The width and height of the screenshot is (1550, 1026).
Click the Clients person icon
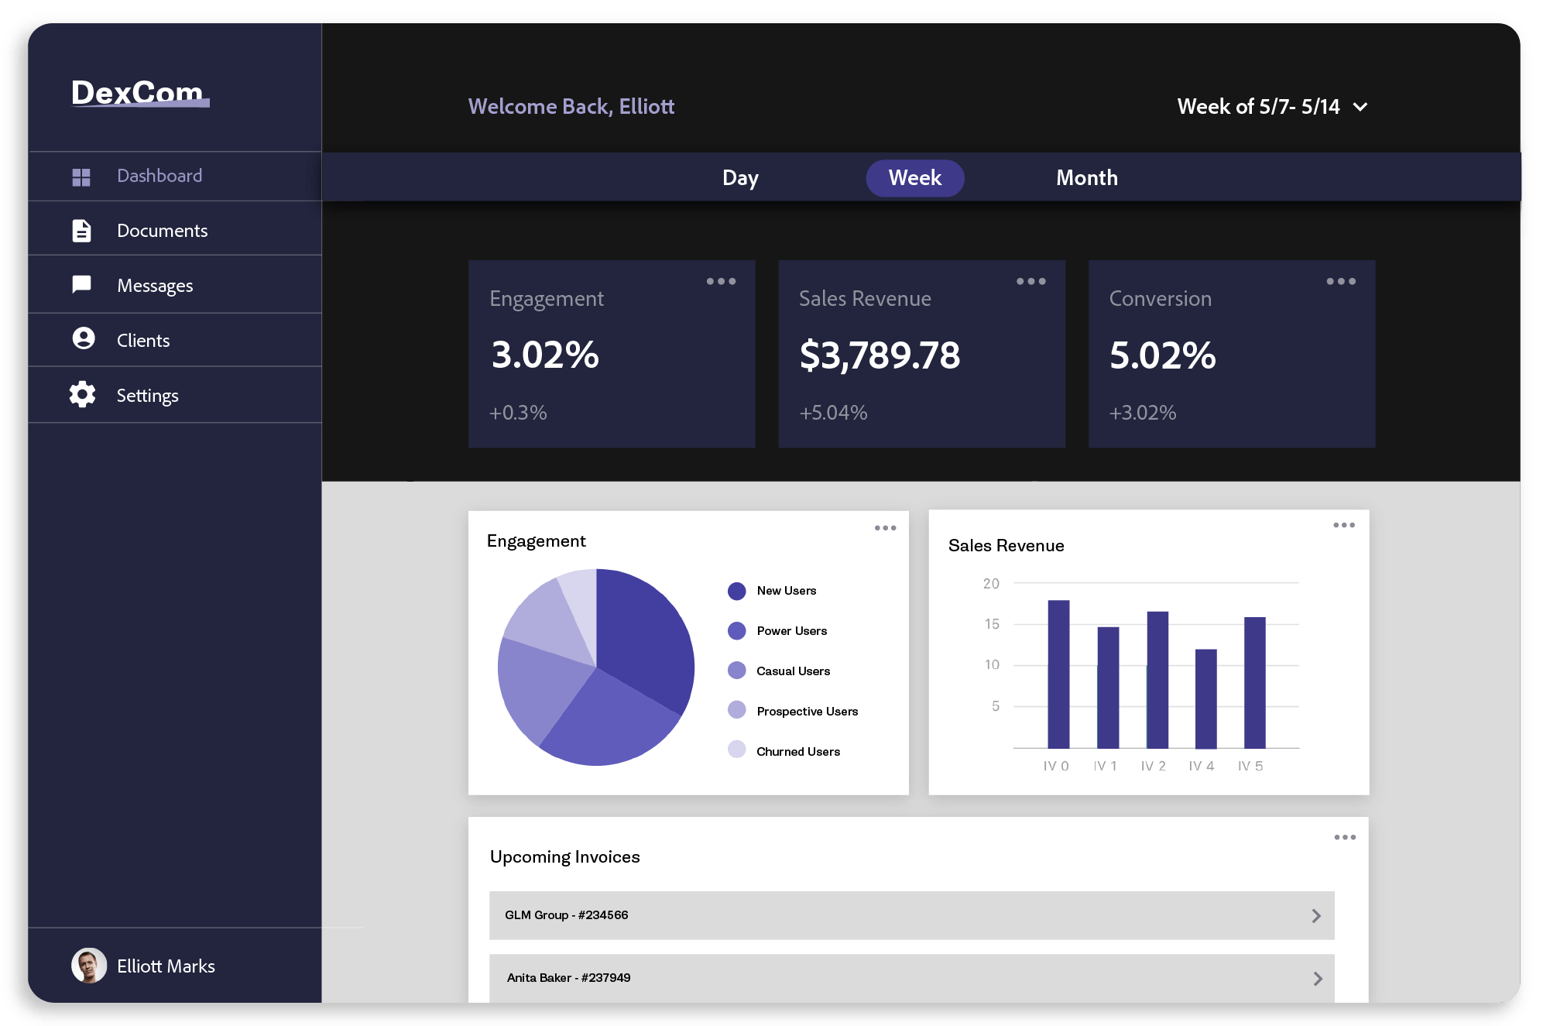(x=81, y=339)
